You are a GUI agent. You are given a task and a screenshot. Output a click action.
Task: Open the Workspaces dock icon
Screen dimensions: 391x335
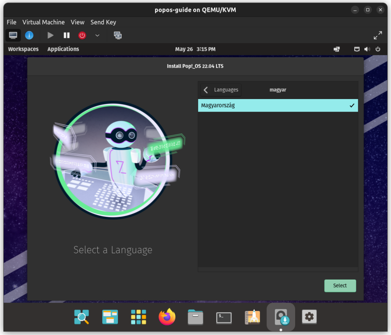click(x=110, y=317)
